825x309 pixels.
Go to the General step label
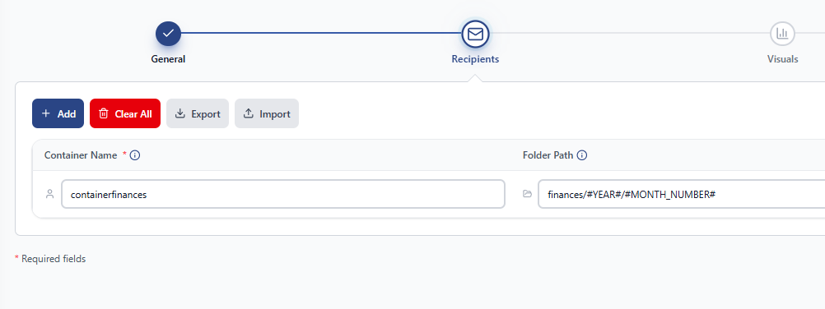[168, 59]
